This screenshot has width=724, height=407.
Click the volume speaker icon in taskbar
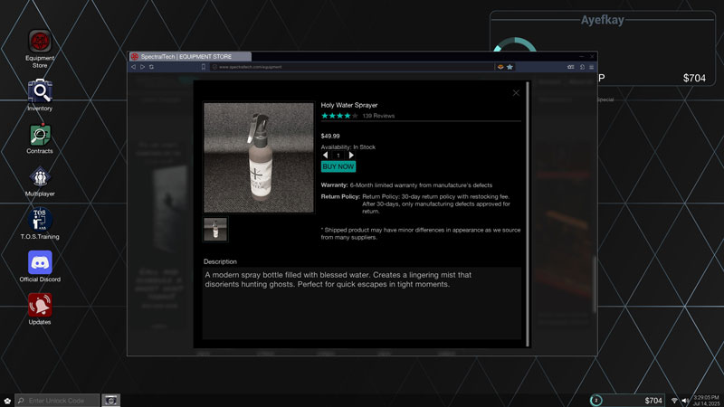(685, 401)
